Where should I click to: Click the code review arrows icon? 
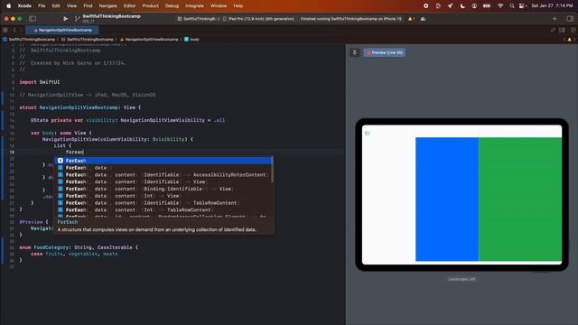click(x=553, y=30)
